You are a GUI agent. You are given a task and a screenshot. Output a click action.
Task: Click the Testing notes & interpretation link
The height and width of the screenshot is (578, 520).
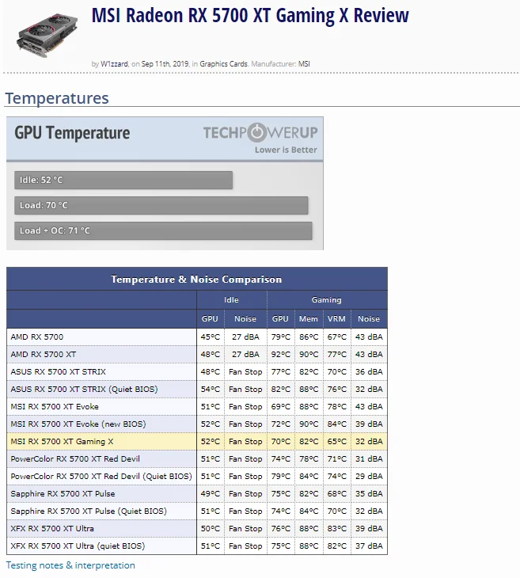(70, 565)
